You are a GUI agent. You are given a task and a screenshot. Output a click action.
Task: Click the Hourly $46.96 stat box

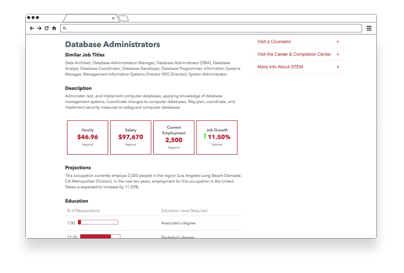(x=87, y=137)
